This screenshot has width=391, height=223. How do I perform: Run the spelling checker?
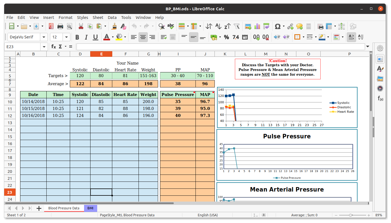point(170,26)
